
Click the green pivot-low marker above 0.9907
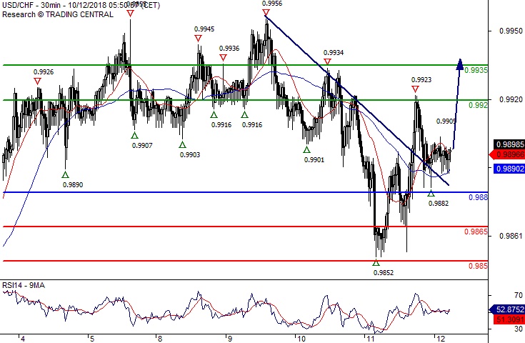coord(134,135)
